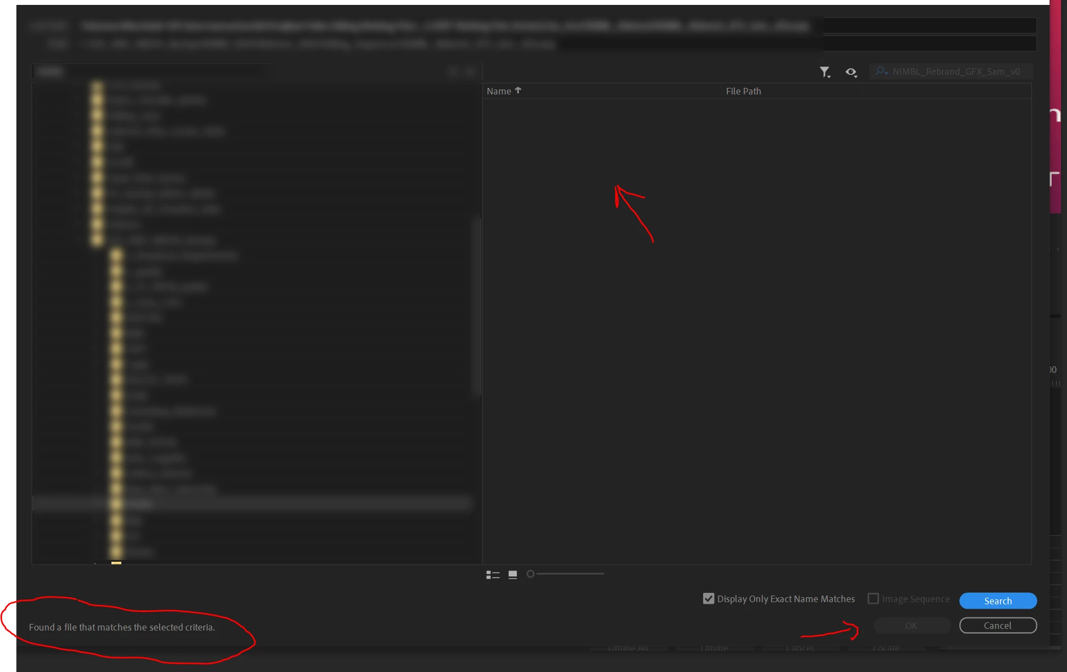Image resolution: width=1067 pixels, height=672 pixels.
Task: Click the NIMBL_Rebrand search text field
Action: pyautogui.click(x=956, y=72)
